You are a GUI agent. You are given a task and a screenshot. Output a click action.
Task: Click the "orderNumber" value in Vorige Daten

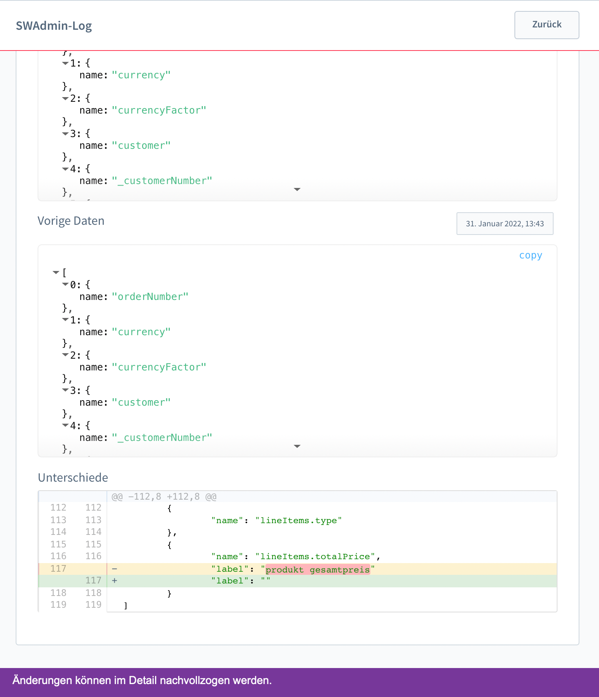150,296
